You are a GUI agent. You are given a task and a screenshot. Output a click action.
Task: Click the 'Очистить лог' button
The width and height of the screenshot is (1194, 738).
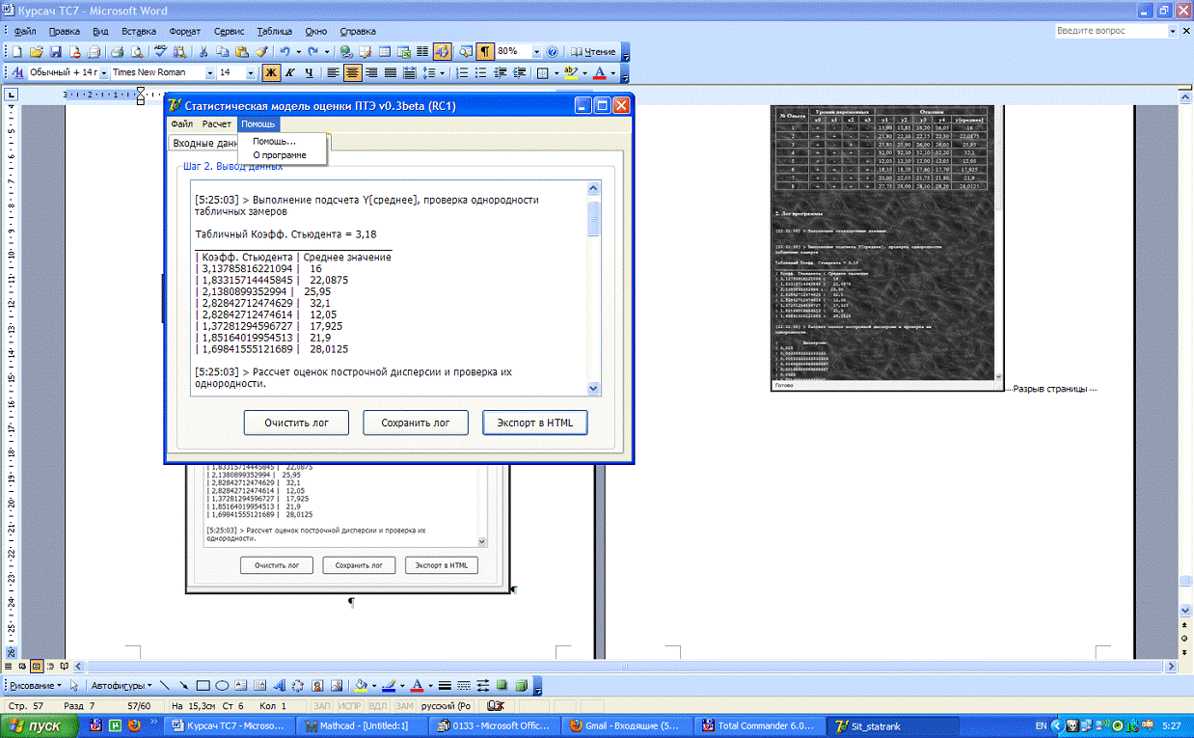coord(294,423)
